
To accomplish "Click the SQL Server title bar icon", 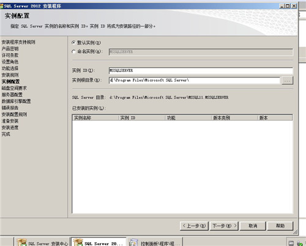I will click(x=2, y=6).
